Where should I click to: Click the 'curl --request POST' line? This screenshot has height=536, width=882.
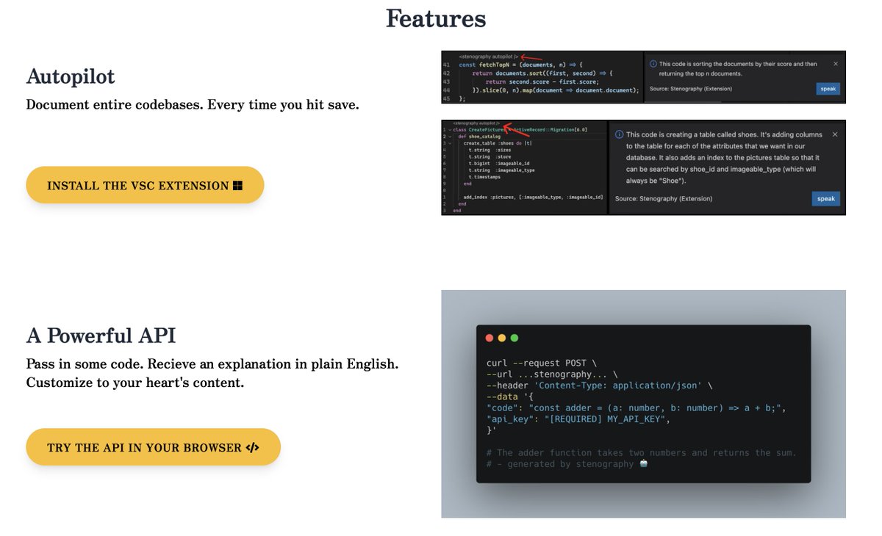click(x=542, y=363)
